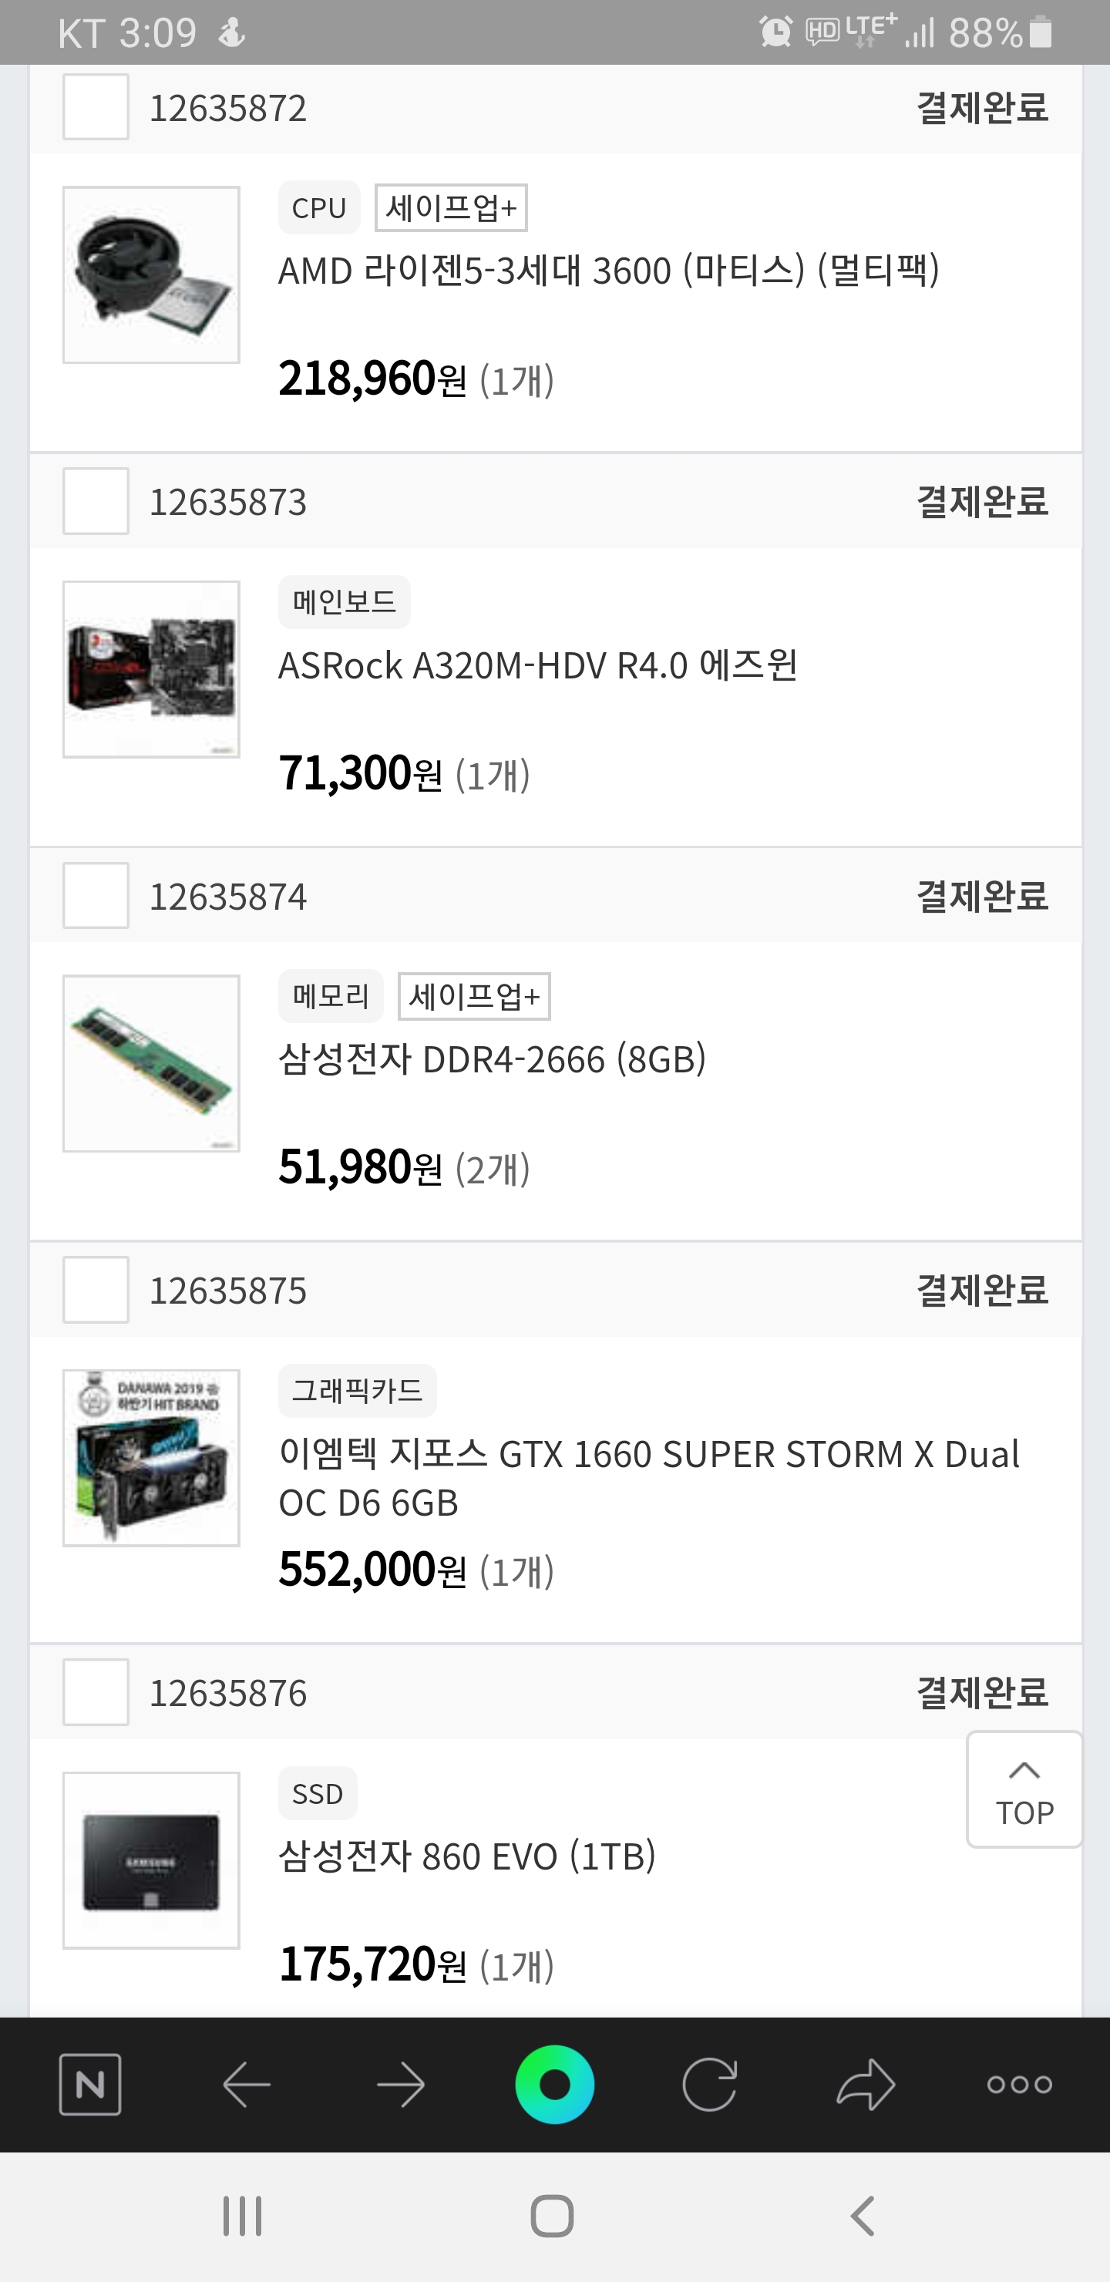Open the AMD 라이젠5-3세대 3600 product link
The width and height of the screenshot is (1110, 2282).
coord(609,271)
